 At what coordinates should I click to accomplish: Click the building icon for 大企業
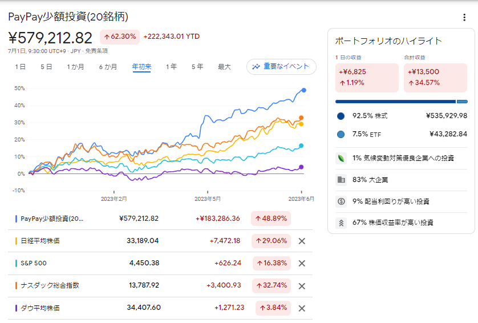click(341, 180)
